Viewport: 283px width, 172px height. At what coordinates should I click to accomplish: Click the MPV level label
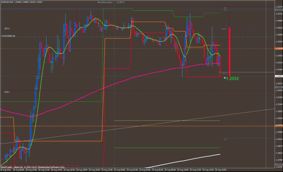[x=7, y=29]
